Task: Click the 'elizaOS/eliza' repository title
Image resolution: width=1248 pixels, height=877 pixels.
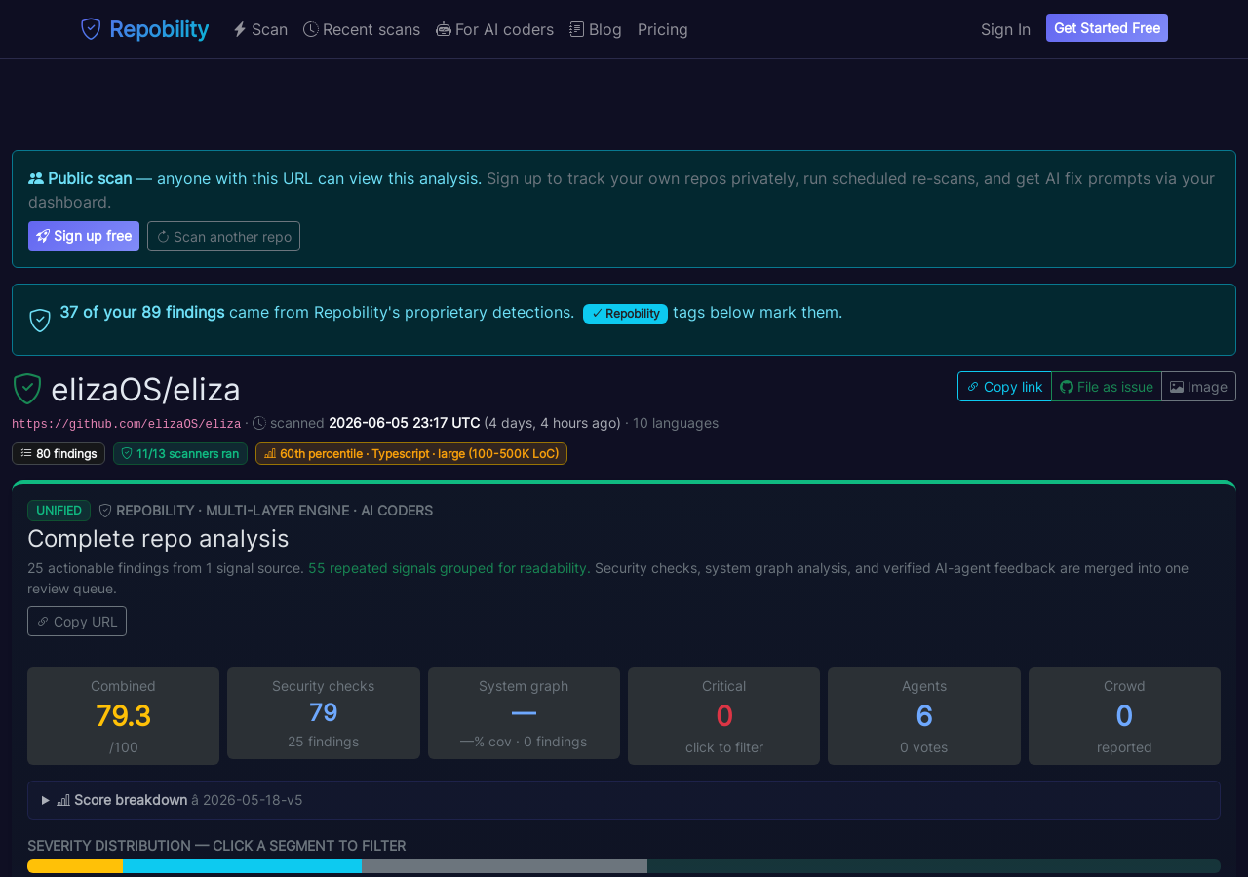Action: click(145, 389)
